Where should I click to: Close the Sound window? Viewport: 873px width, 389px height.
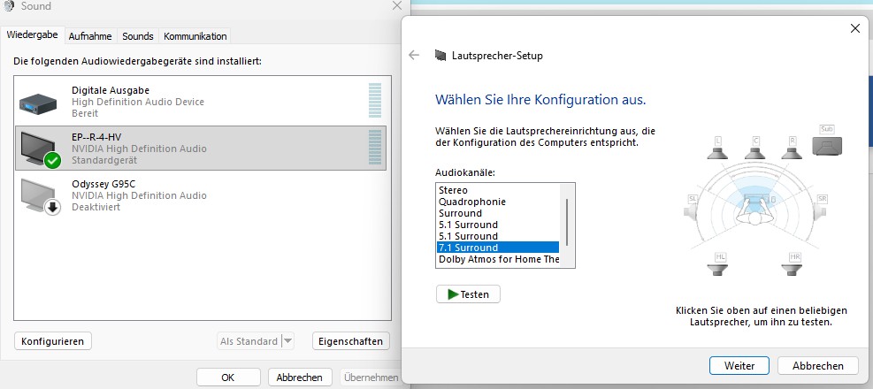pyautogui.click(x=396, y=5)
